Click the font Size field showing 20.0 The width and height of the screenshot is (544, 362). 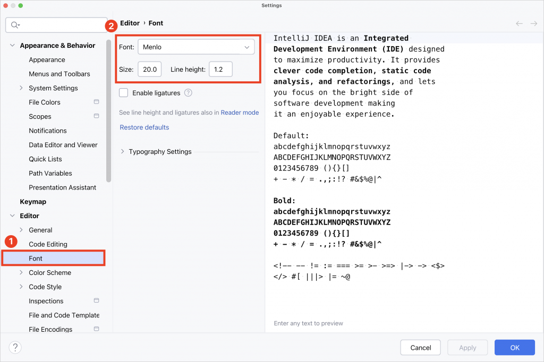click(x=149, y=69)
